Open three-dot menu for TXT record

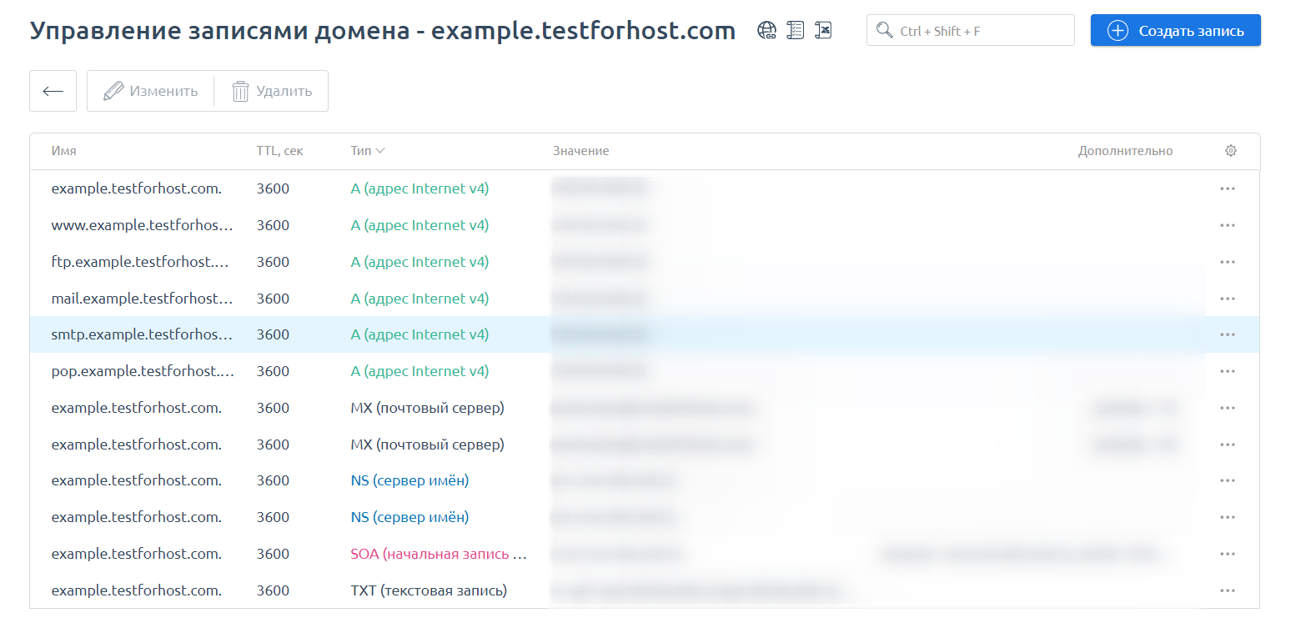[1227, 590]
